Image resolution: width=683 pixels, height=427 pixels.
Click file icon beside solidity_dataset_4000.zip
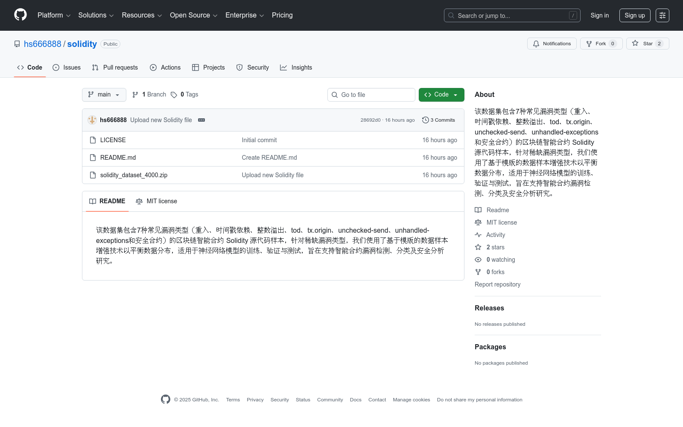(93, 175)
